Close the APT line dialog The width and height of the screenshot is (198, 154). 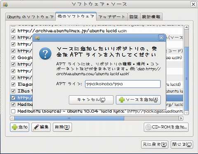click(161, 38)
